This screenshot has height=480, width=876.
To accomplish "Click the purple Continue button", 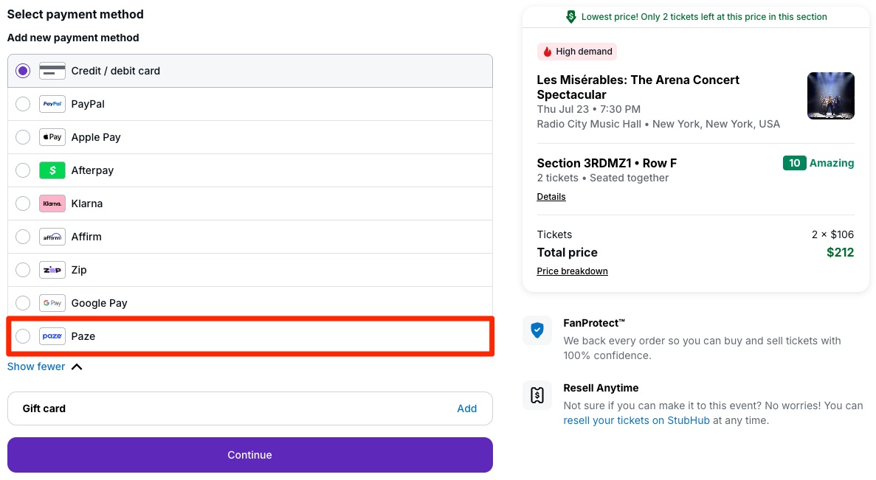I will tap(249, 455).
